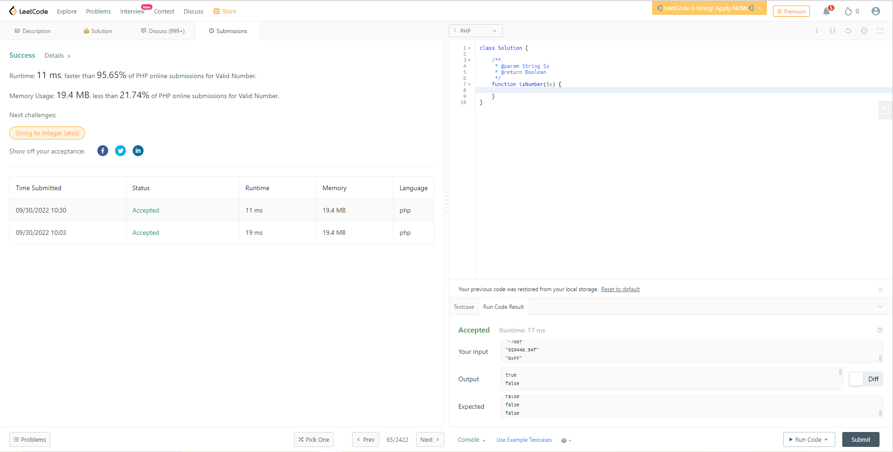
Task: Select the Submissions tab
Action: [x=228, y=31]
